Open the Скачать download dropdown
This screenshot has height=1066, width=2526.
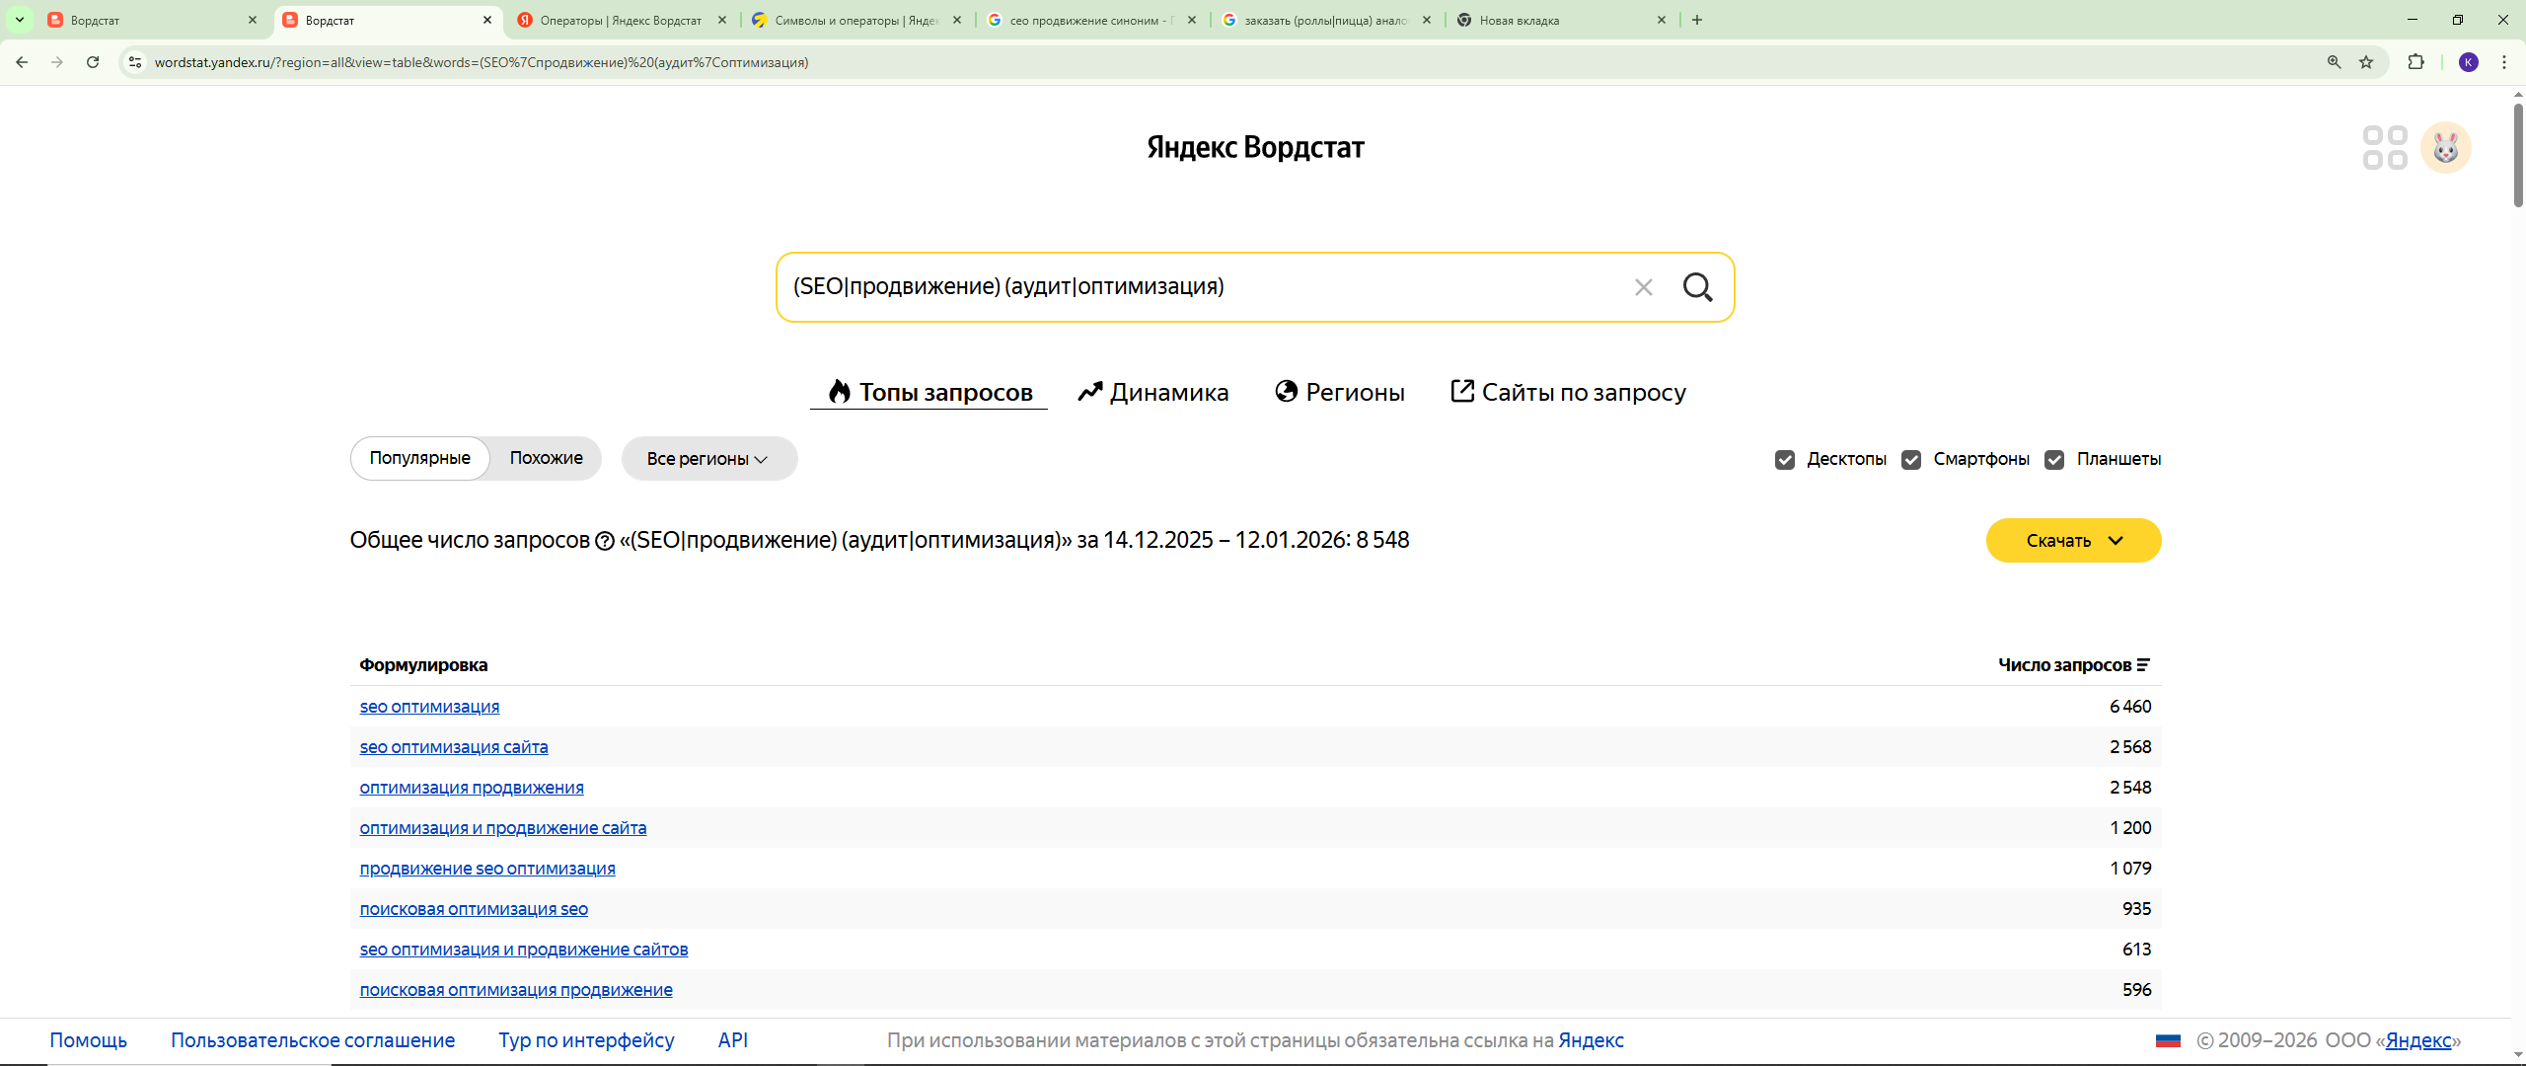click(x=2073, y=541)
